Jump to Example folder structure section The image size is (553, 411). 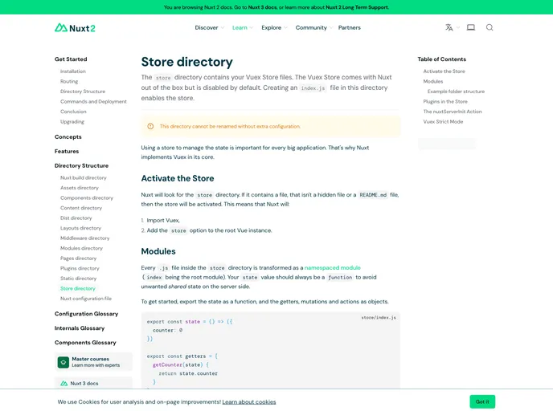pos(456,92)
